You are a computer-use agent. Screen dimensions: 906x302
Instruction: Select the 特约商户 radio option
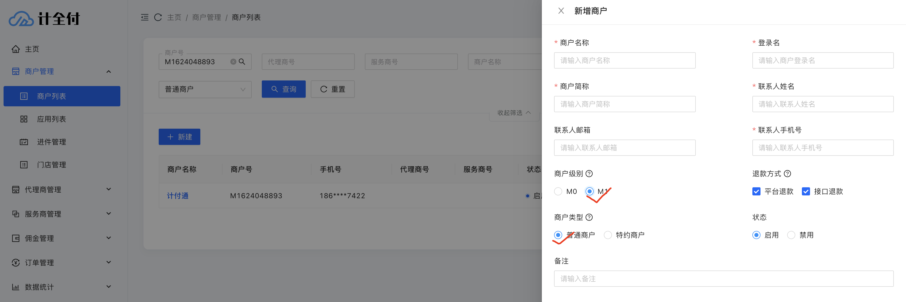[608, 235]
